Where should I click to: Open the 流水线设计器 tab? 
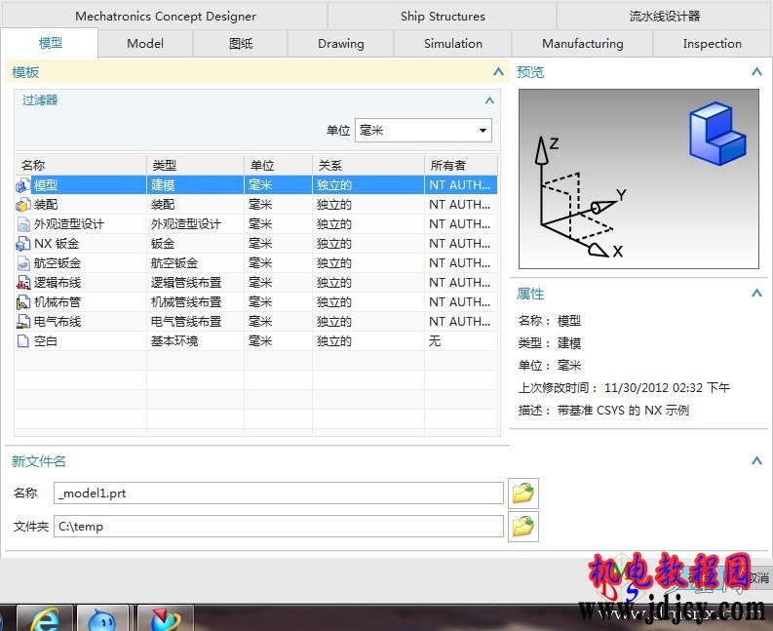click(664, 16)
